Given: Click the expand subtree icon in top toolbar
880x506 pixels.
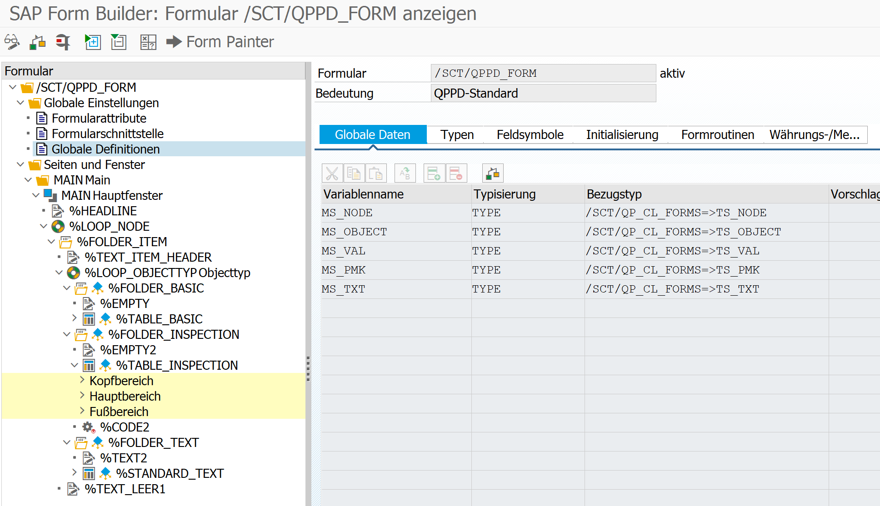Looking at the screenshot, I should click(x=93, y=42).
